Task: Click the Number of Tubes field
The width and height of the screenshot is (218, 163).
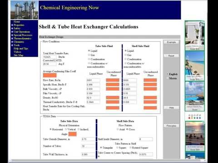Action: (88, 146)
